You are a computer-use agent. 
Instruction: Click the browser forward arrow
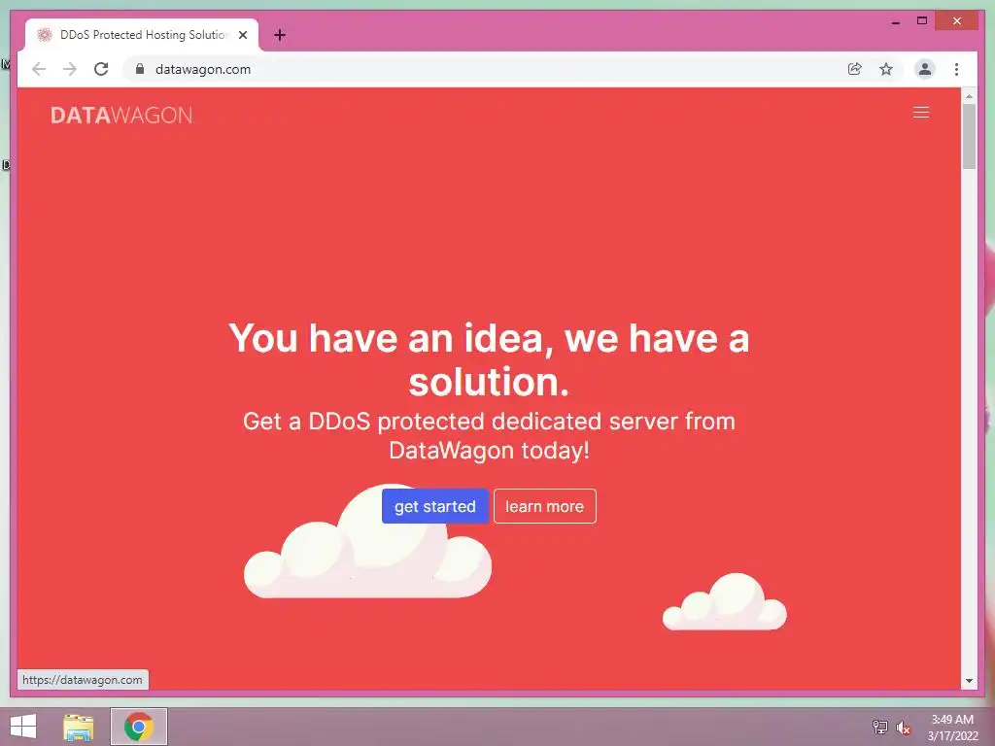tap(70, 69)
